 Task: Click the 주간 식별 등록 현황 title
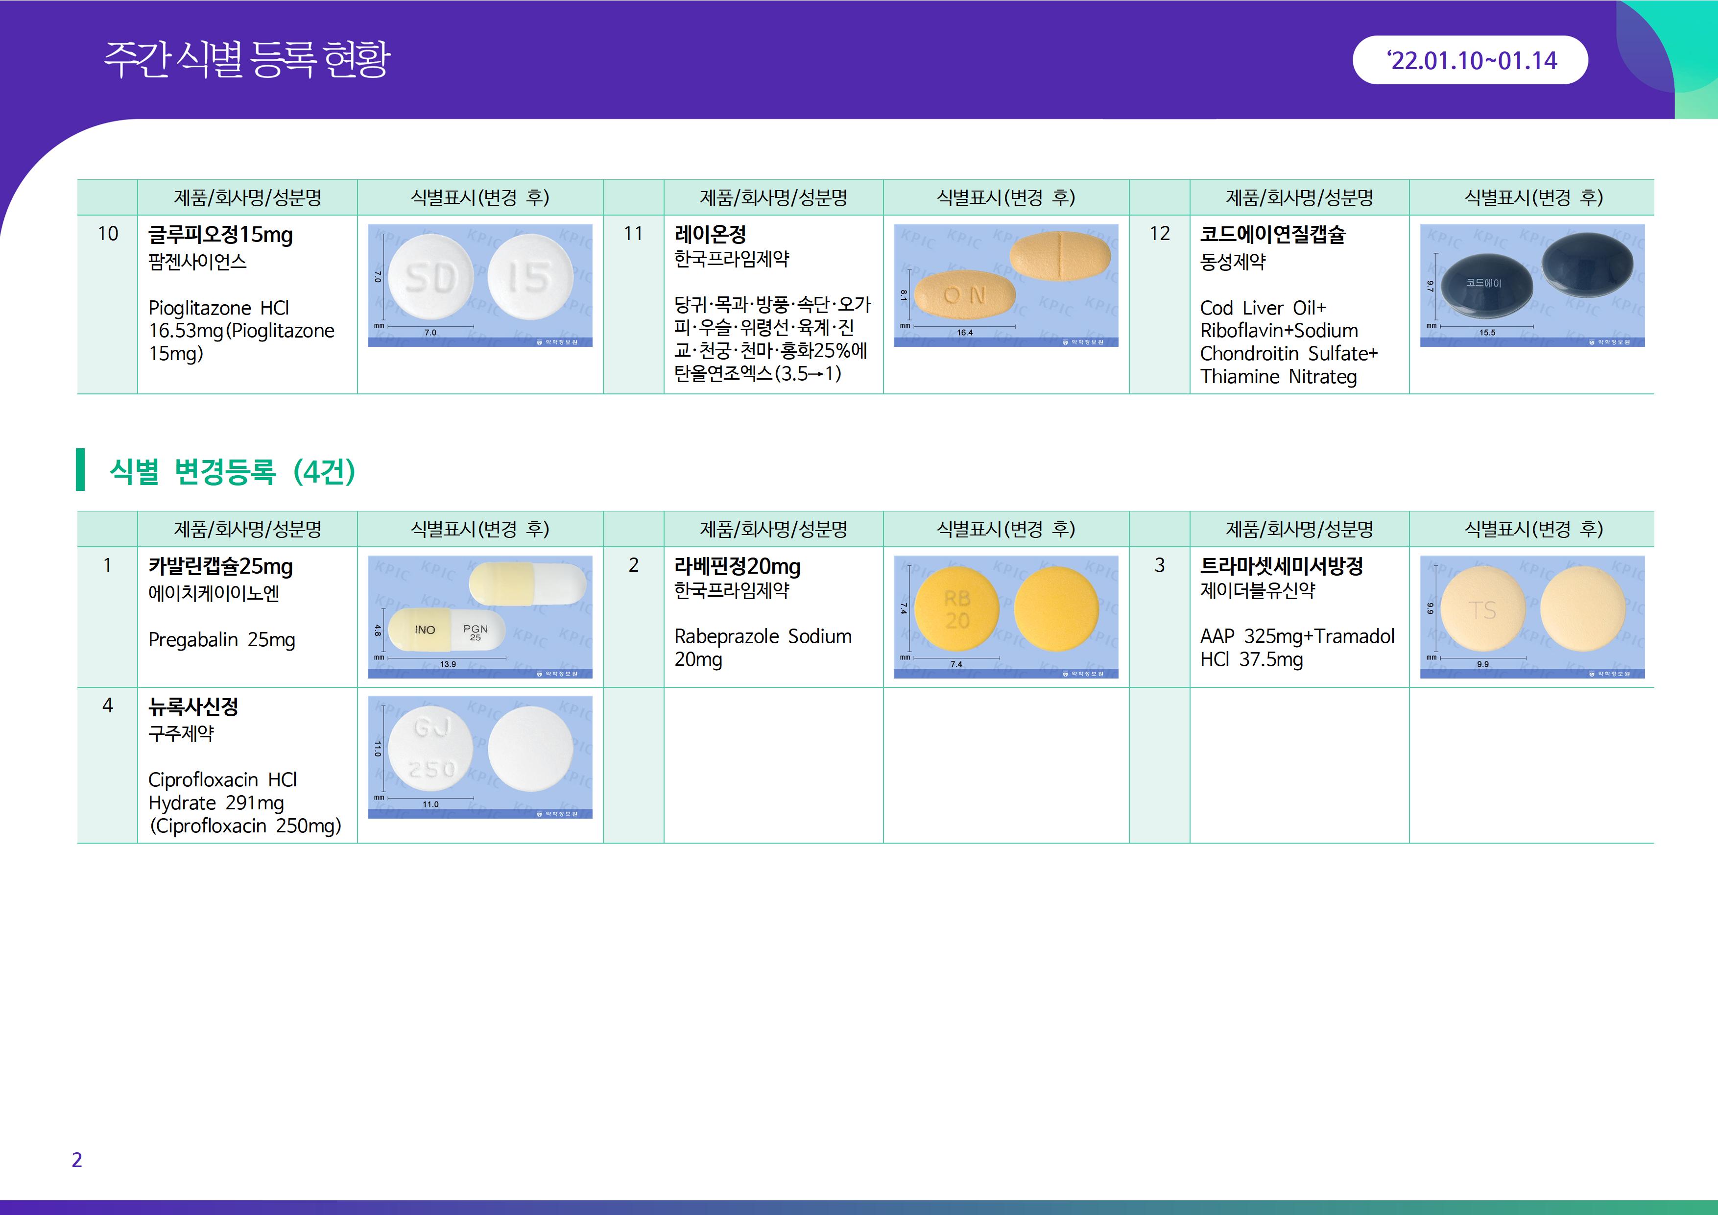[x=247, y=60]
